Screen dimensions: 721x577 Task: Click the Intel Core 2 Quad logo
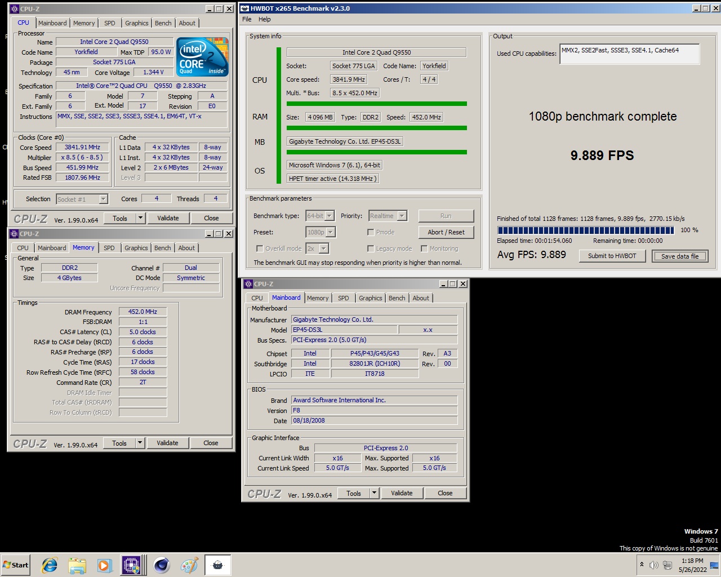pos(202,57)
